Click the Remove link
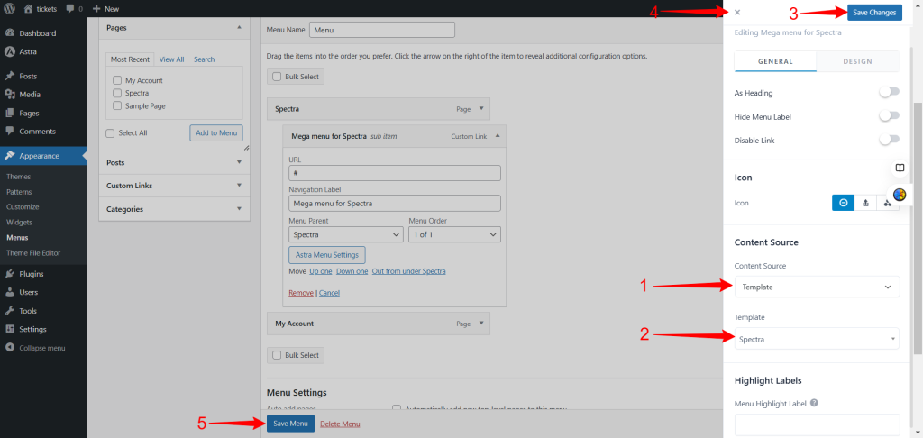The height and width of the screenshot is (438, 923). point(301,293)
